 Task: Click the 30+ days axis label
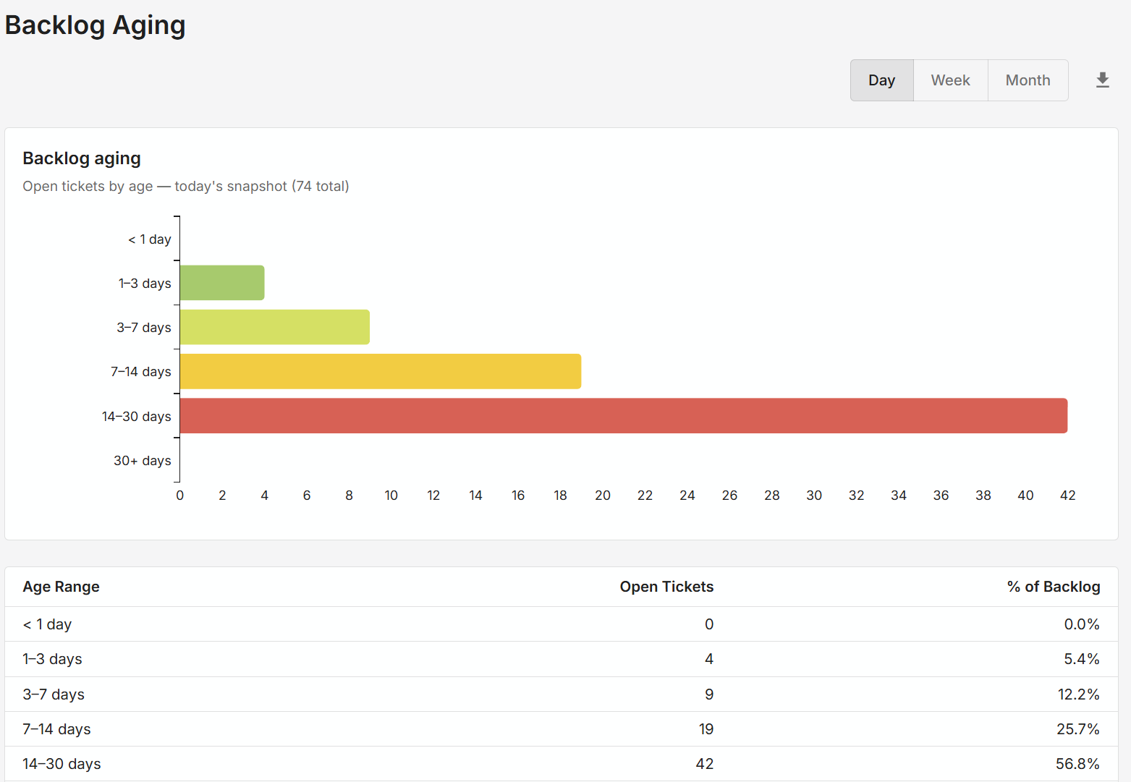point(143,461)
